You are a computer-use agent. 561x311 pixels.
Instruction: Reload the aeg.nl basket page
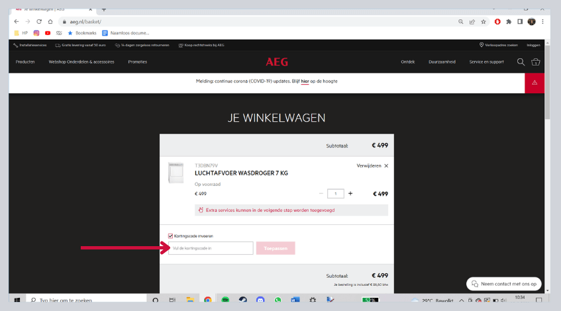pyautogui.click(x=39, y=22)
